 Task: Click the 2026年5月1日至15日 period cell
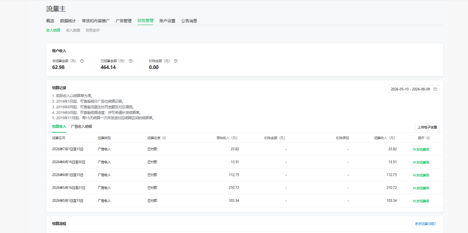[68, 201]
